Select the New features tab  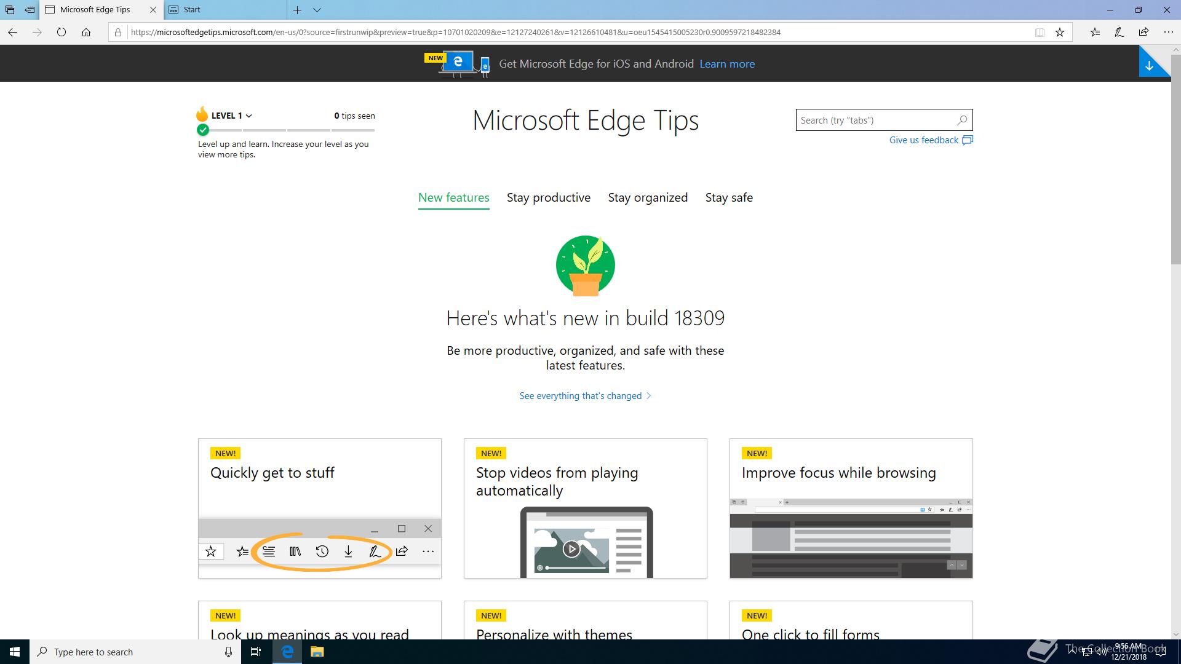(454, 197)
